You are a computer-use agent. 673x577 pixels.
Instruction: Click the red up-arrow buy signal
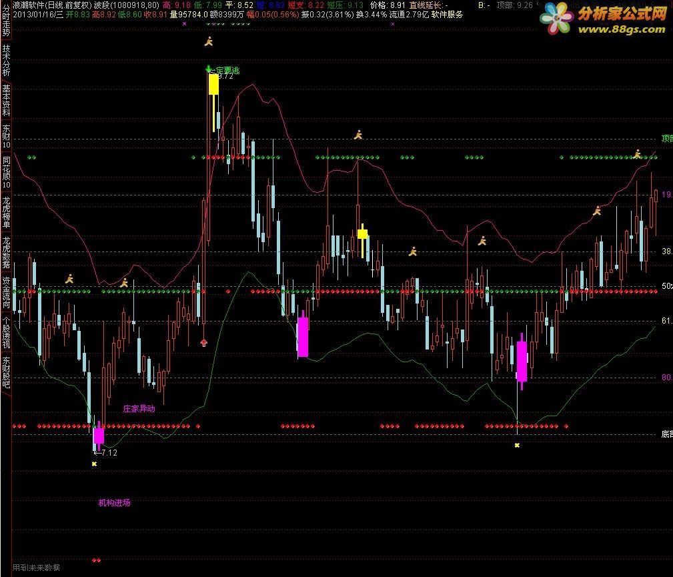(x=204, y=342)
